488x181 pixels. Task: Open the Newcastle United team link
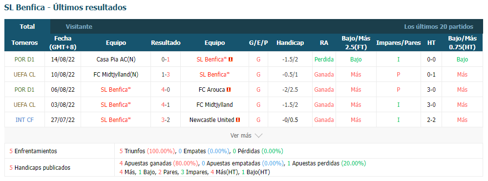point(212,120)
